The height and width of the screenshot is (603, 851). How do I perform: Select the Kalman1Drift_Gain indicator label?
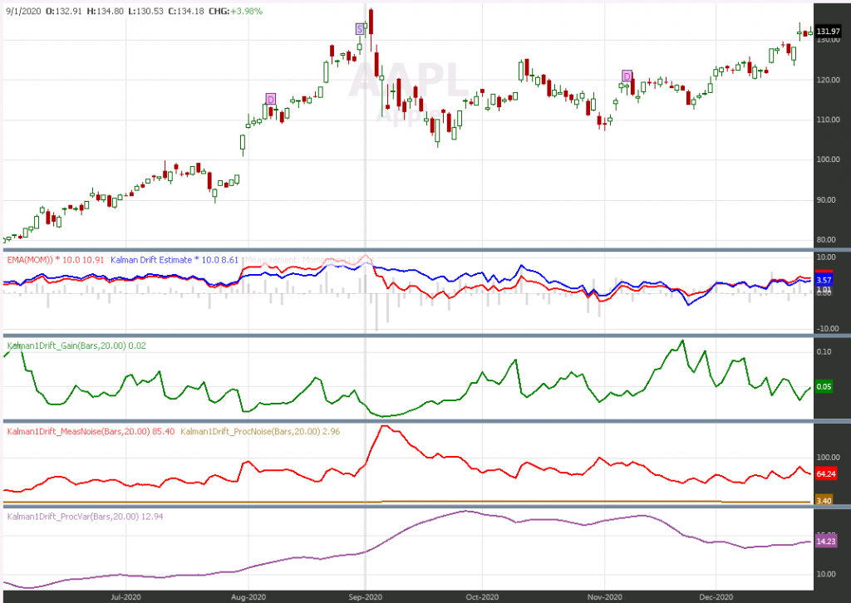coord(76,346)
